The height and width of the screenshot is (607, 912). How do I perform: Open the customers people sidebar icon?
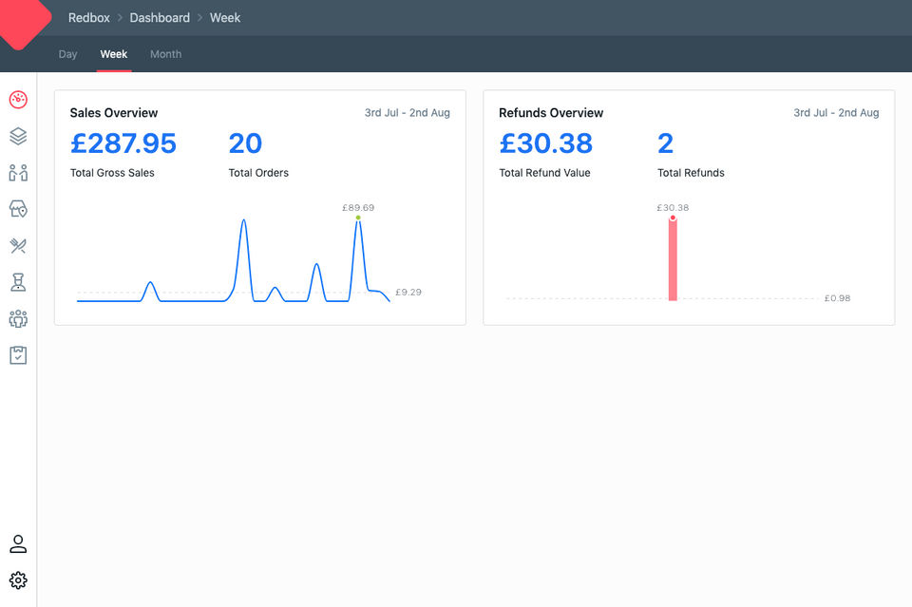tap(18, 173)
